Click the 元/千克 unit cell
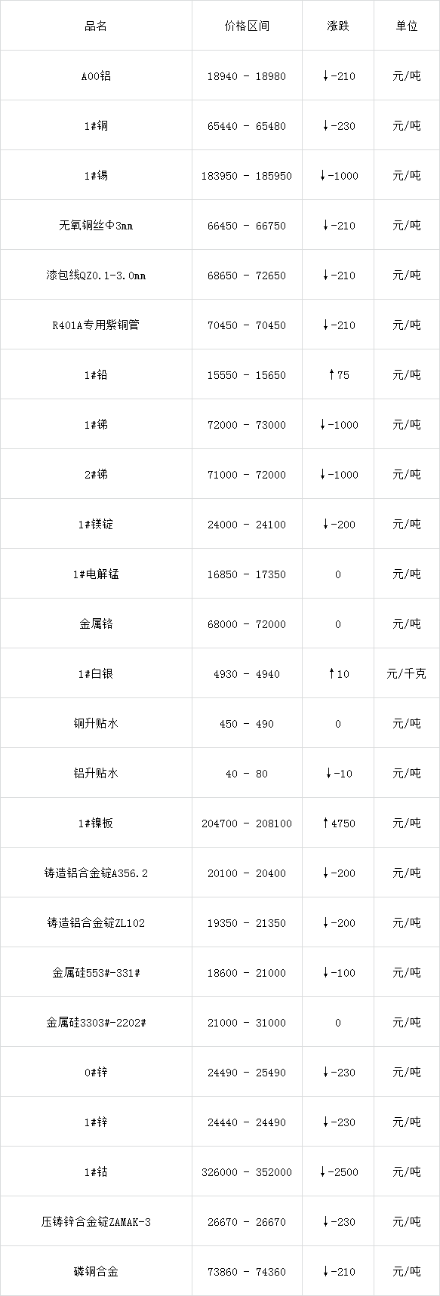 (407, 674)
